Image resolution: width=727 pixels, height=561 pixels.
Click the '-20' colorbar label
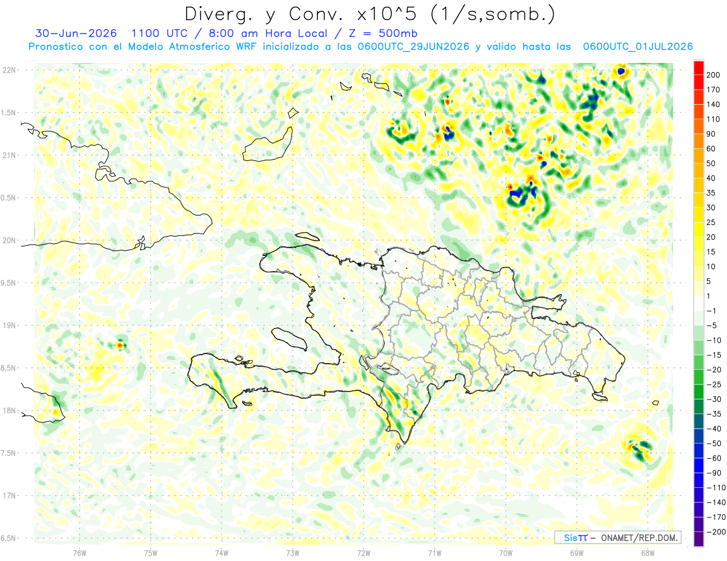[x=715, y=370]
